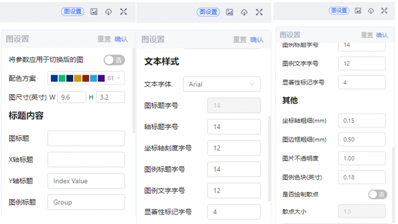Click the cloud download icon above the 其他 panel
The width and height of the screenshot is (398, 224).
click(x=371, y=10)
